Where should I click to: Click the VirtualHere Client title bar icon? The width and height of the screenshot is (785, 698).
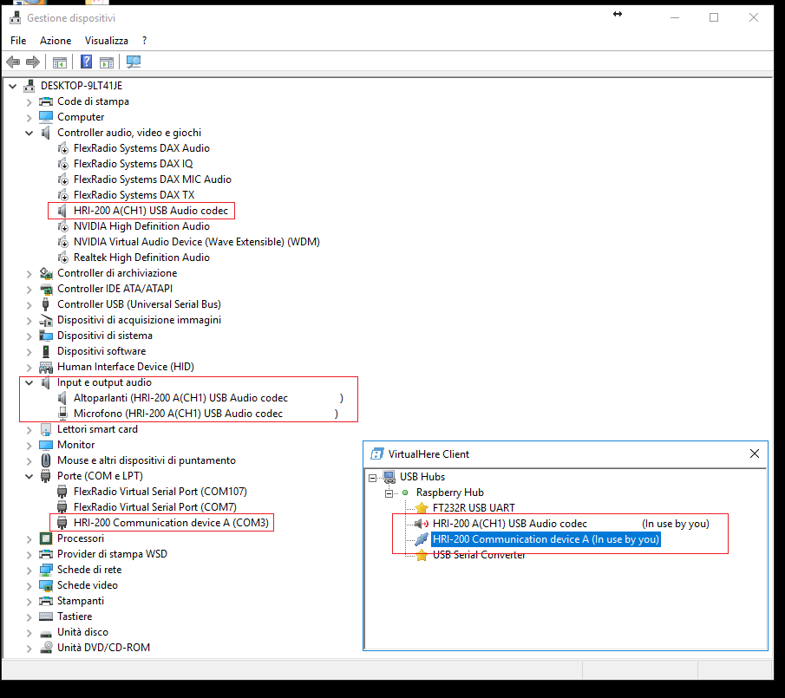coord(377,453)
